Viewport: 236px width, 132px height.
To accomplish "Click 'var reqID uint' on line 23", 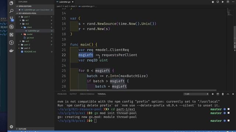I will tap(93, 60).
